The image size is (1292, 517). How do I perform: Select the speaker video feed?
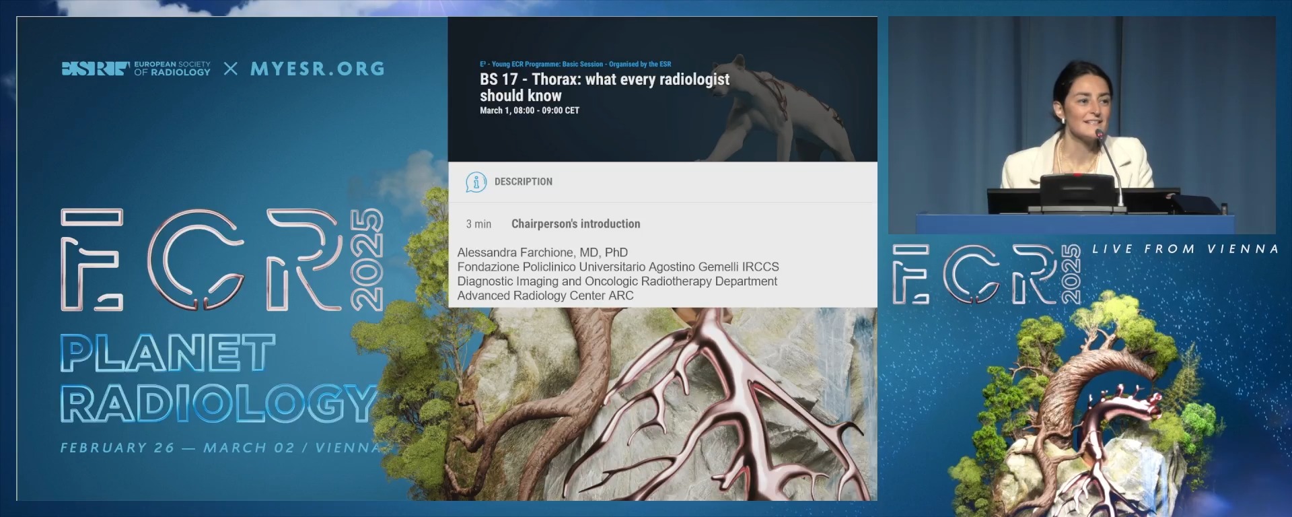pos(1081,125)
